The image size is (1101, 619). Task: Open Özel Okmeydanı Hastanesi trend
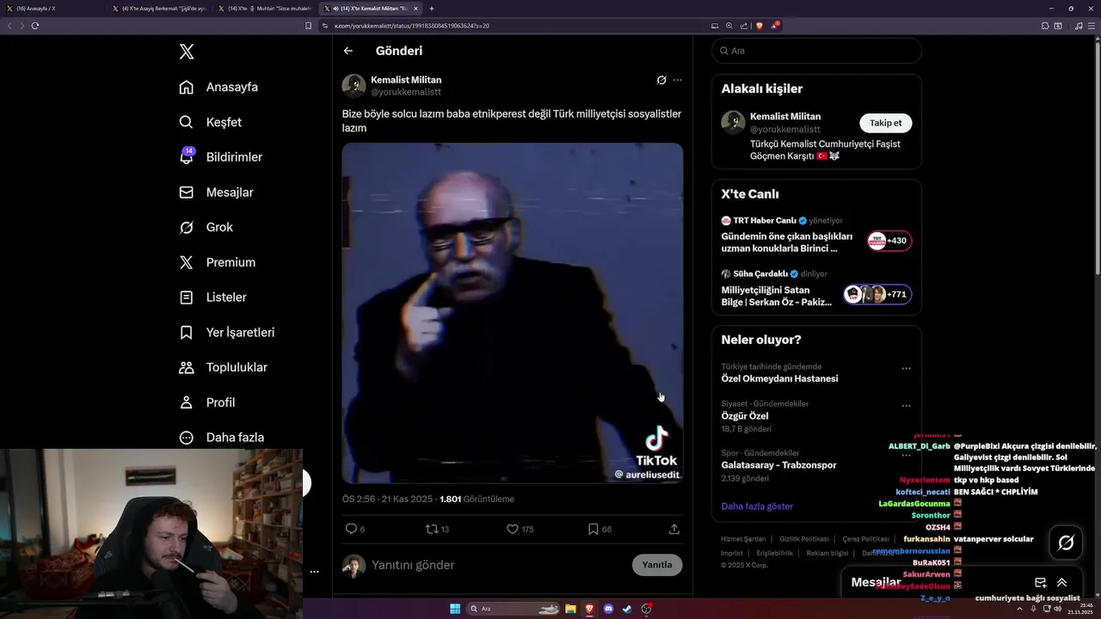tap(779, 378)
